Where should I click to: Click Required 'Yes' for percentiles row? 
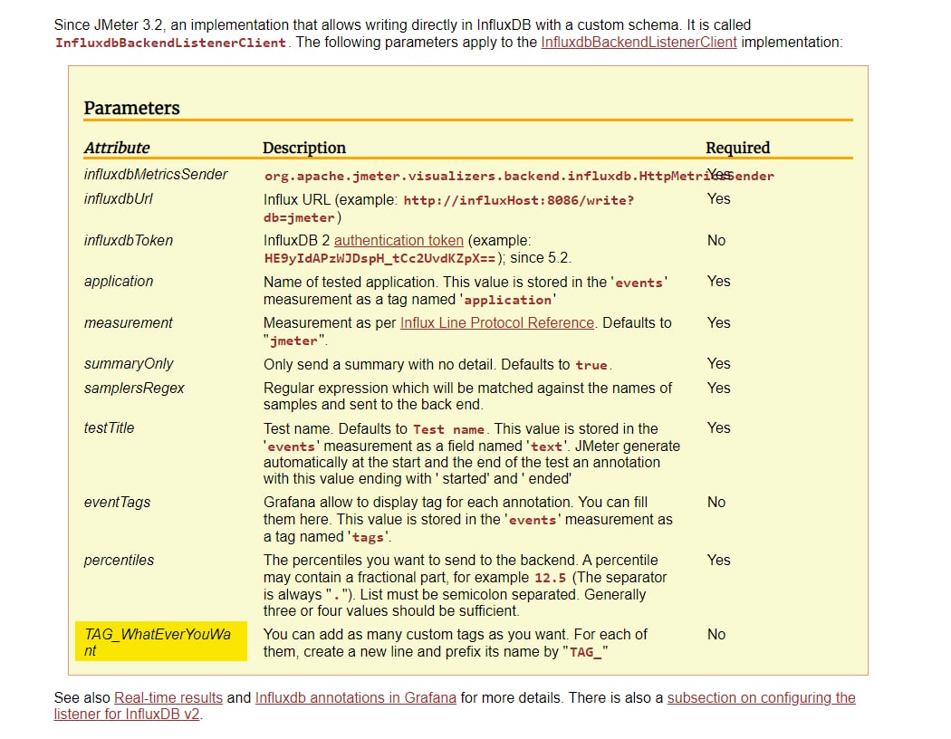[x=719, y=561]
